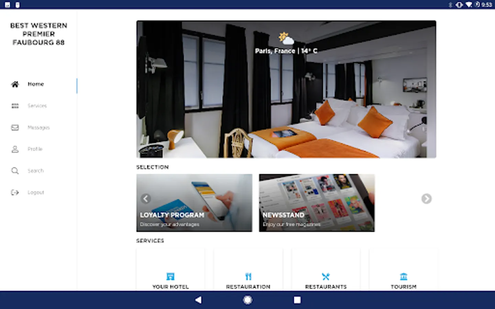Open the RESTAURATION service tile label
Viewport: 495px width, 309px height.
(248, 287)
